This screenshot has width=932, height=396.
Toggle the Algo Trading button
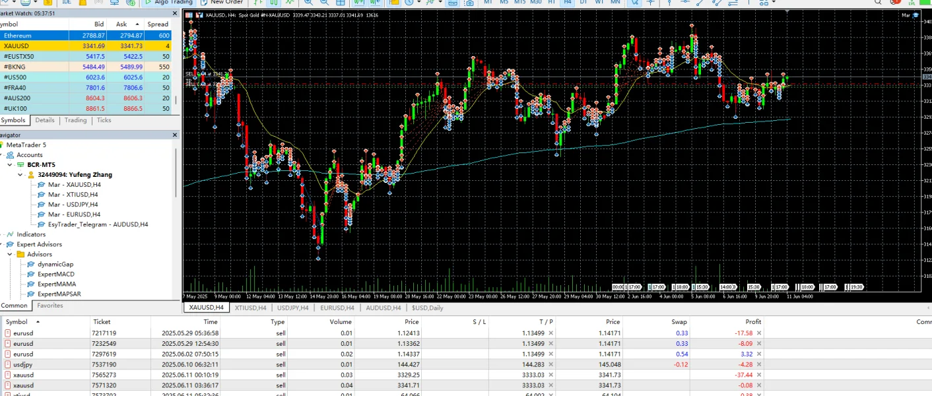point(169,3)
